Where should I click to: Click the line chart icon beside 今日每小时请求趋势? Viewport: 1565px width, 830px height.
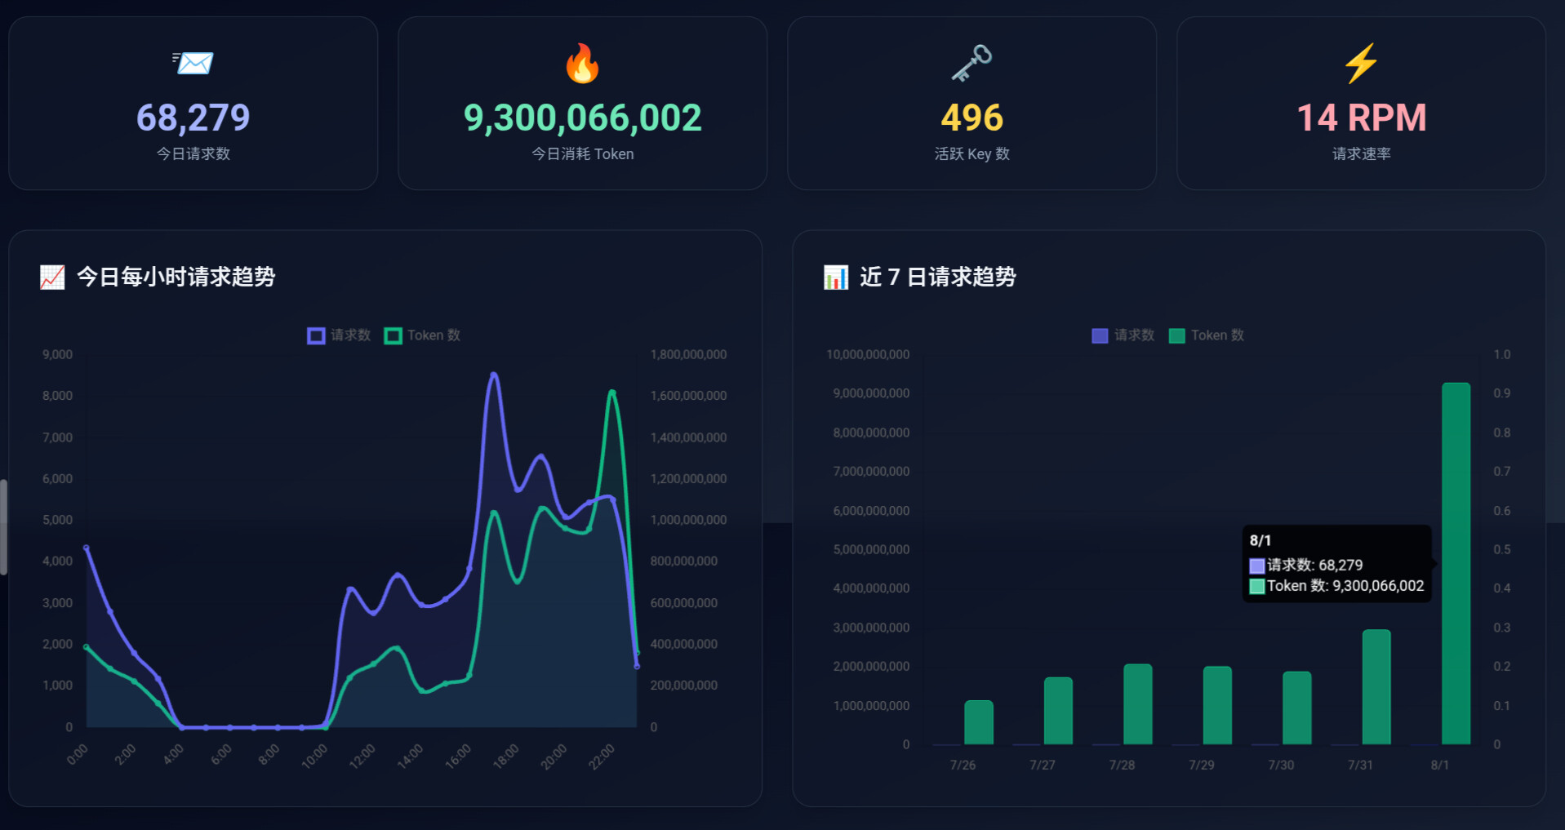(52, 277)
